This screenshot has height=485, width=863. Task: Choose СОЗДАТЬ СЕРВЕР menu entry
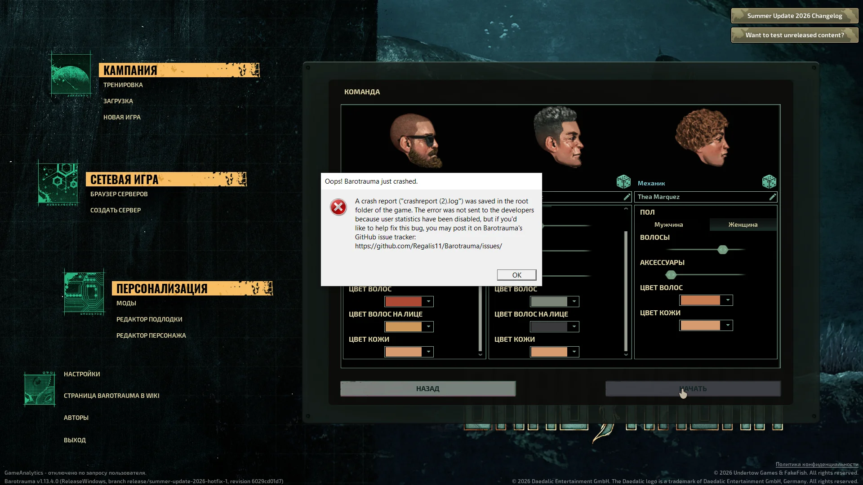pyautogui.click(x=116, y=210)
